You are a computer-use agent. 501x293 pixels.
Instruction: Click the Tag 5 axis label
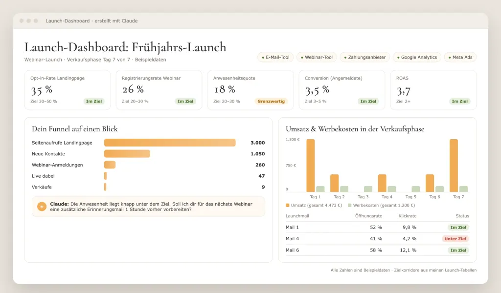click(410, 197)
